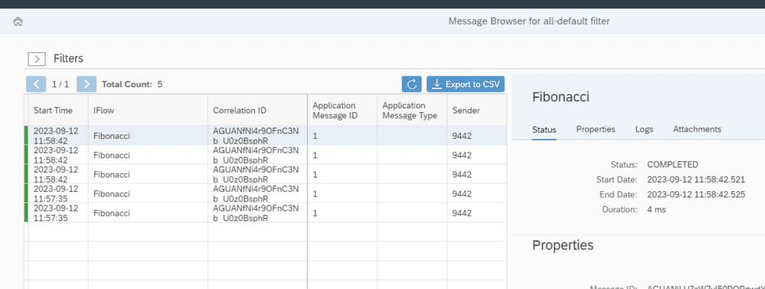Click Message Browser for all-default filter title
This screenshot has width=765, height=289.
(x=529, y=21)
